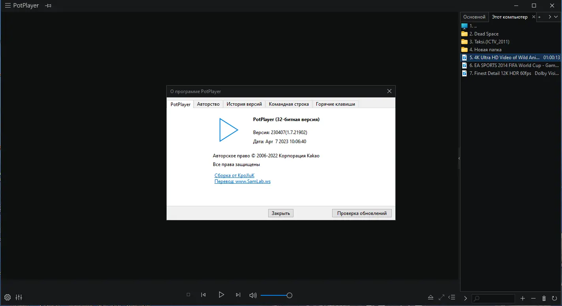This screenshot has height=306, width=562.
Task: Expand hidden playlist tabs with arrow button
Action: (549, 17)
